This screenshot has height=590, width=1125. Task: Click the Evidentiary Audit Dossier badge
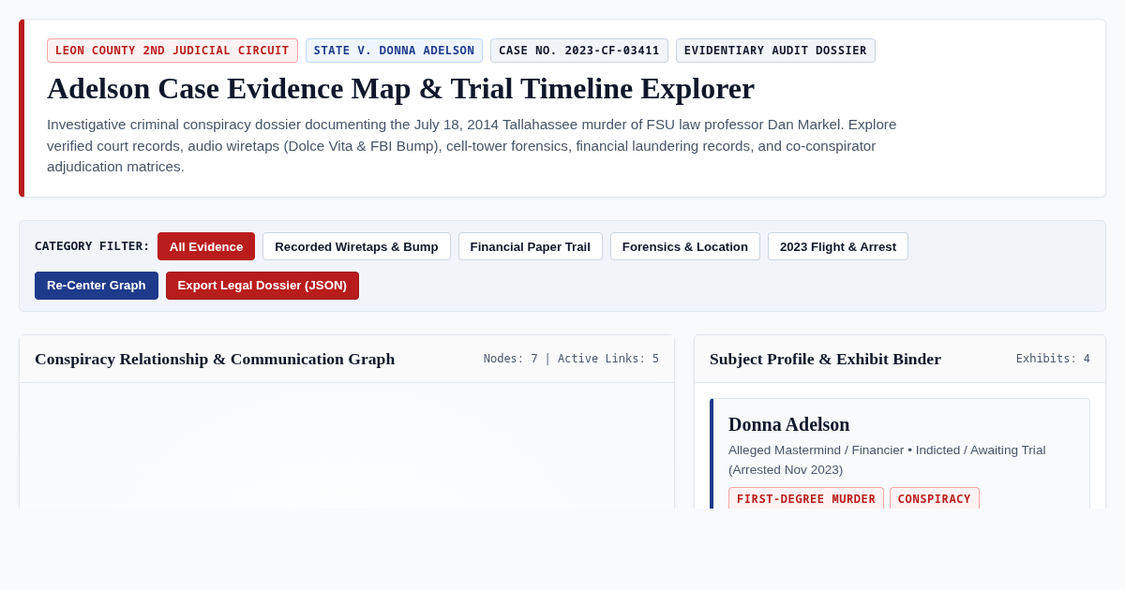tap(775, 51)
